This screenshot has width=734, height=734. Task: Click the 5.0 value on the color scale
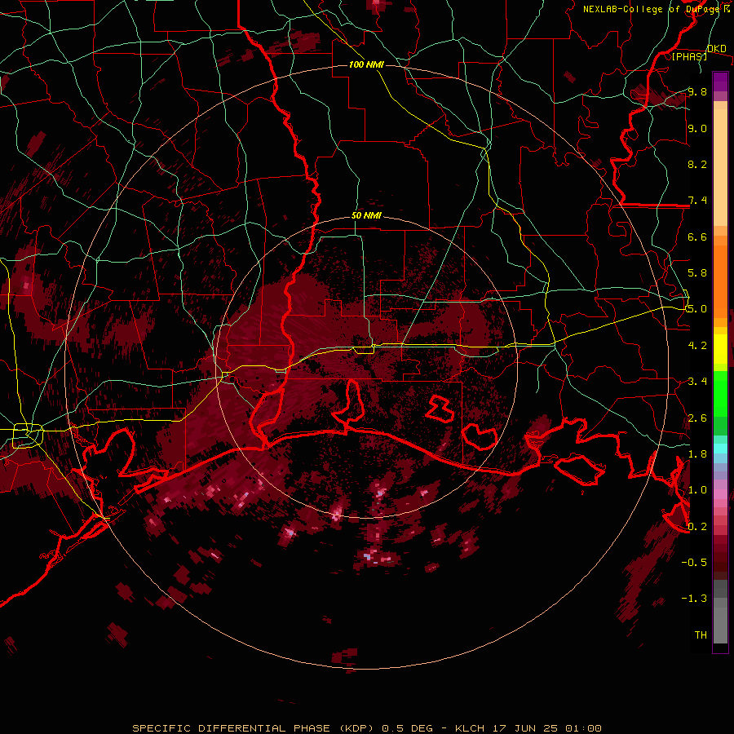point(697,309)
